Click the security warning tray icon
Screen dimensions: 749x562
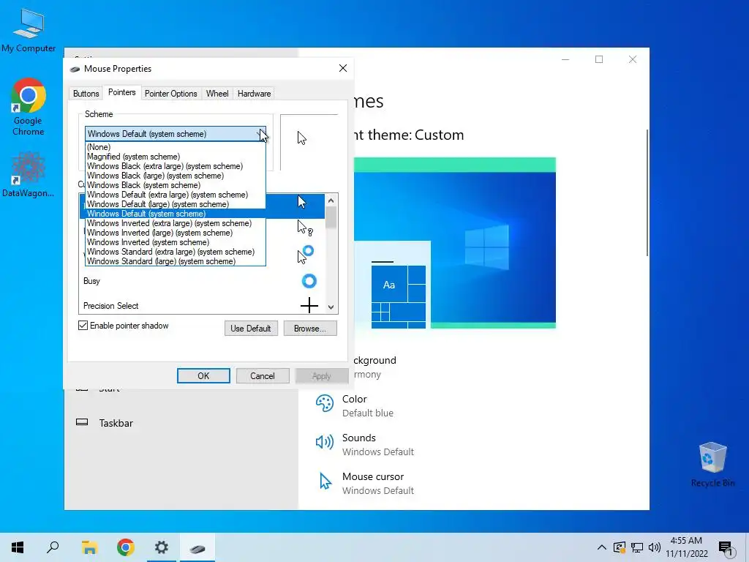(619, 547)
